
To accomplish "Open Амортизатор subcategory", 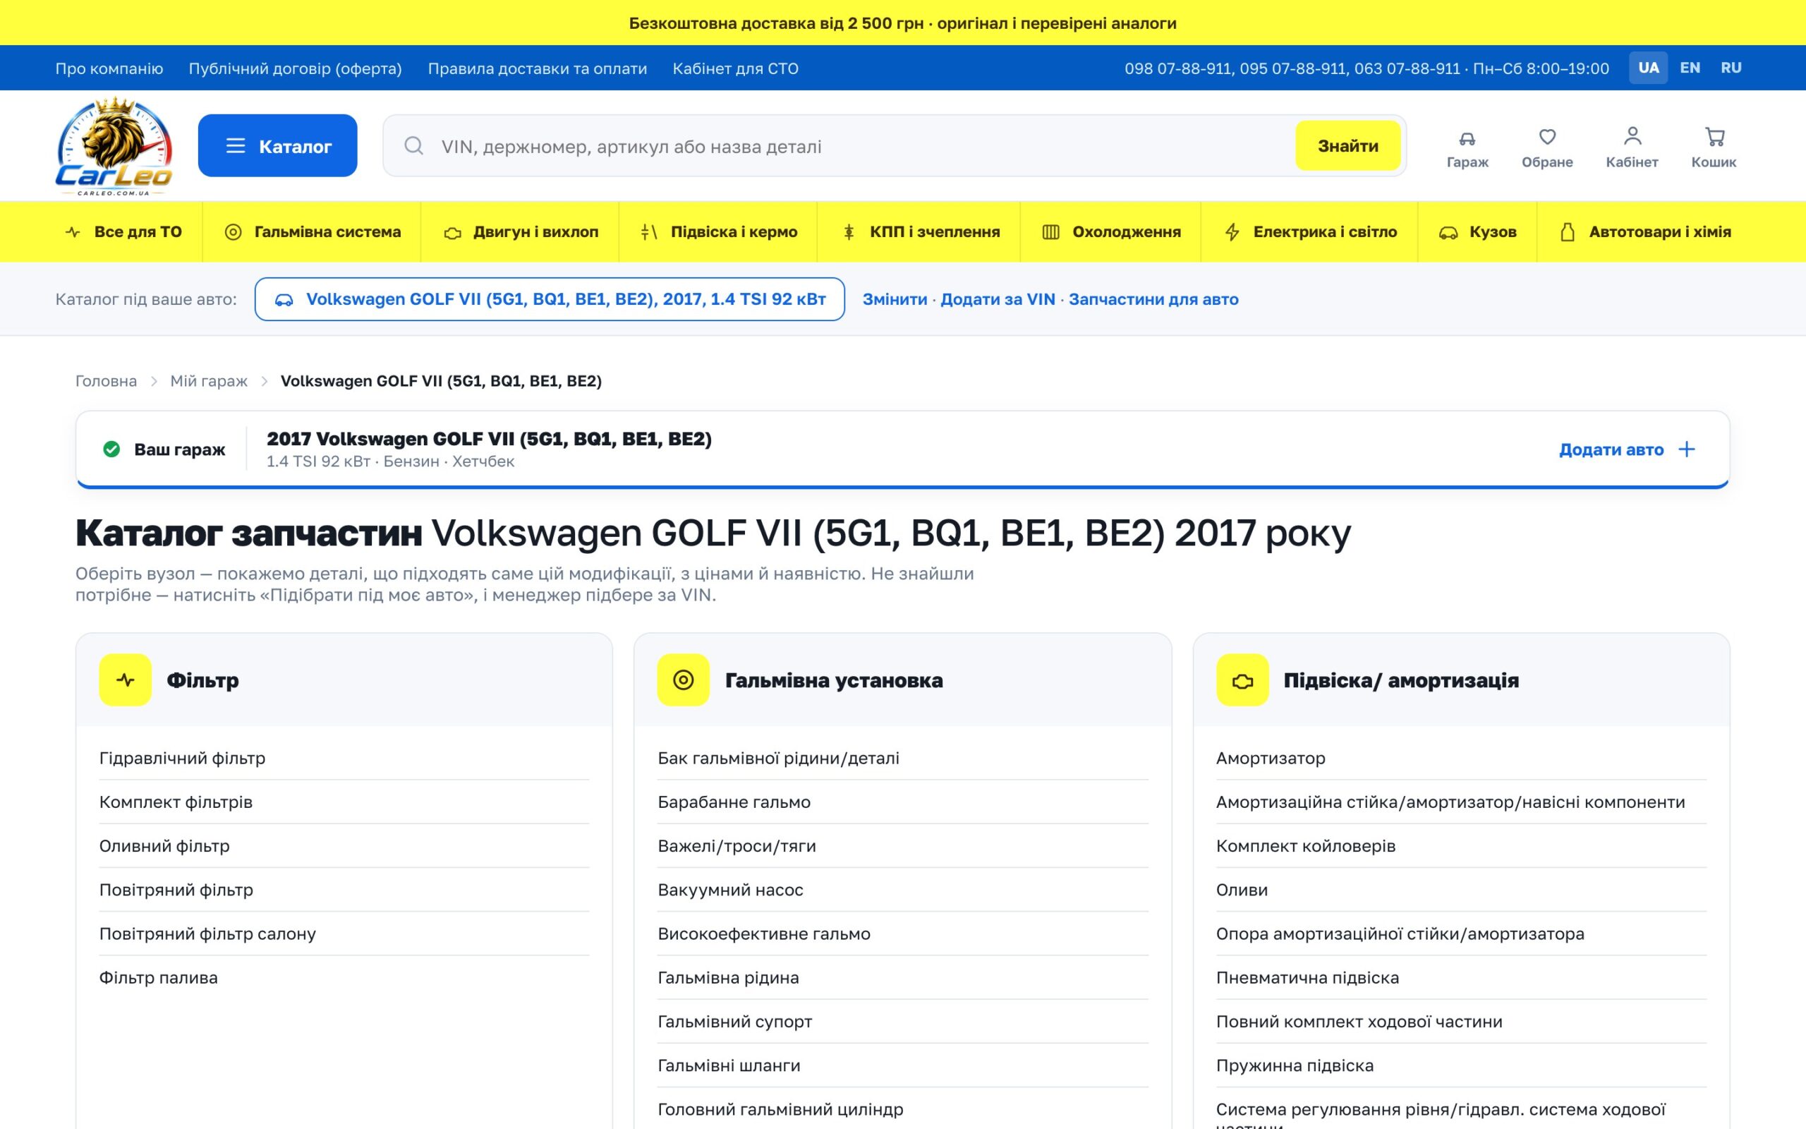I will 1460,758.
